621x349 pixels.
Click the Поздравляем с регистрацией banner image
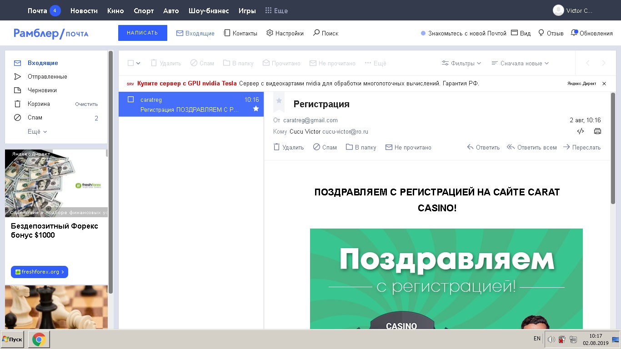[x=446, y=279]
